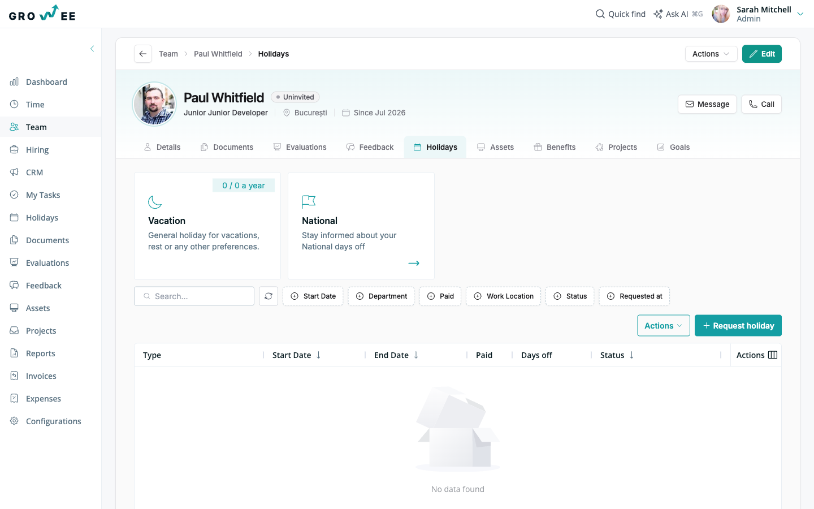Click the Type column header
This screenshot has width=814, height=509.
[152, 355]
